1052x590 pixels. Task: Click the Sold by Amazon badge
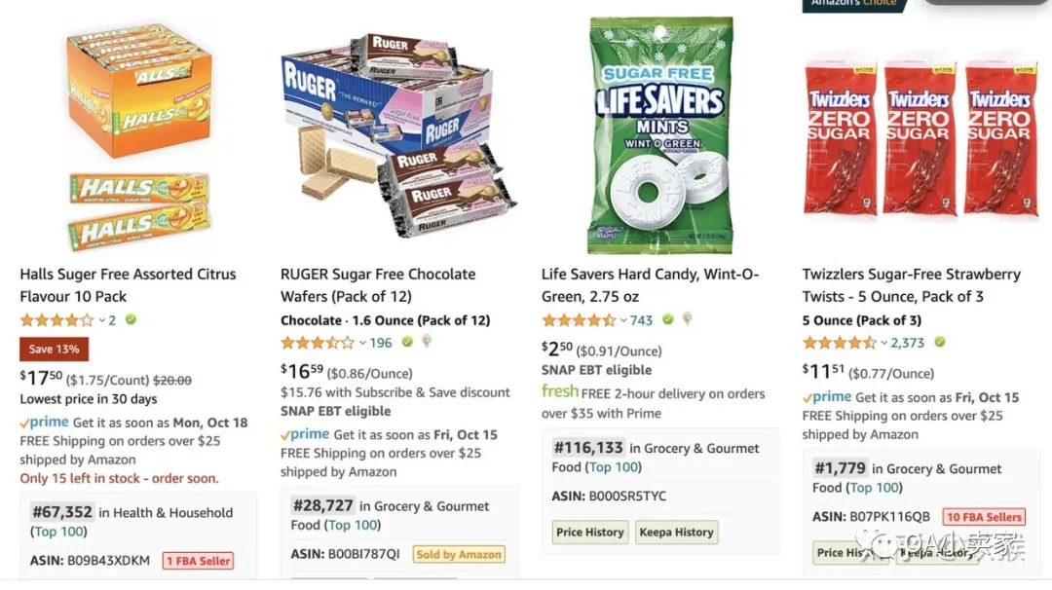tap(459, 555)
